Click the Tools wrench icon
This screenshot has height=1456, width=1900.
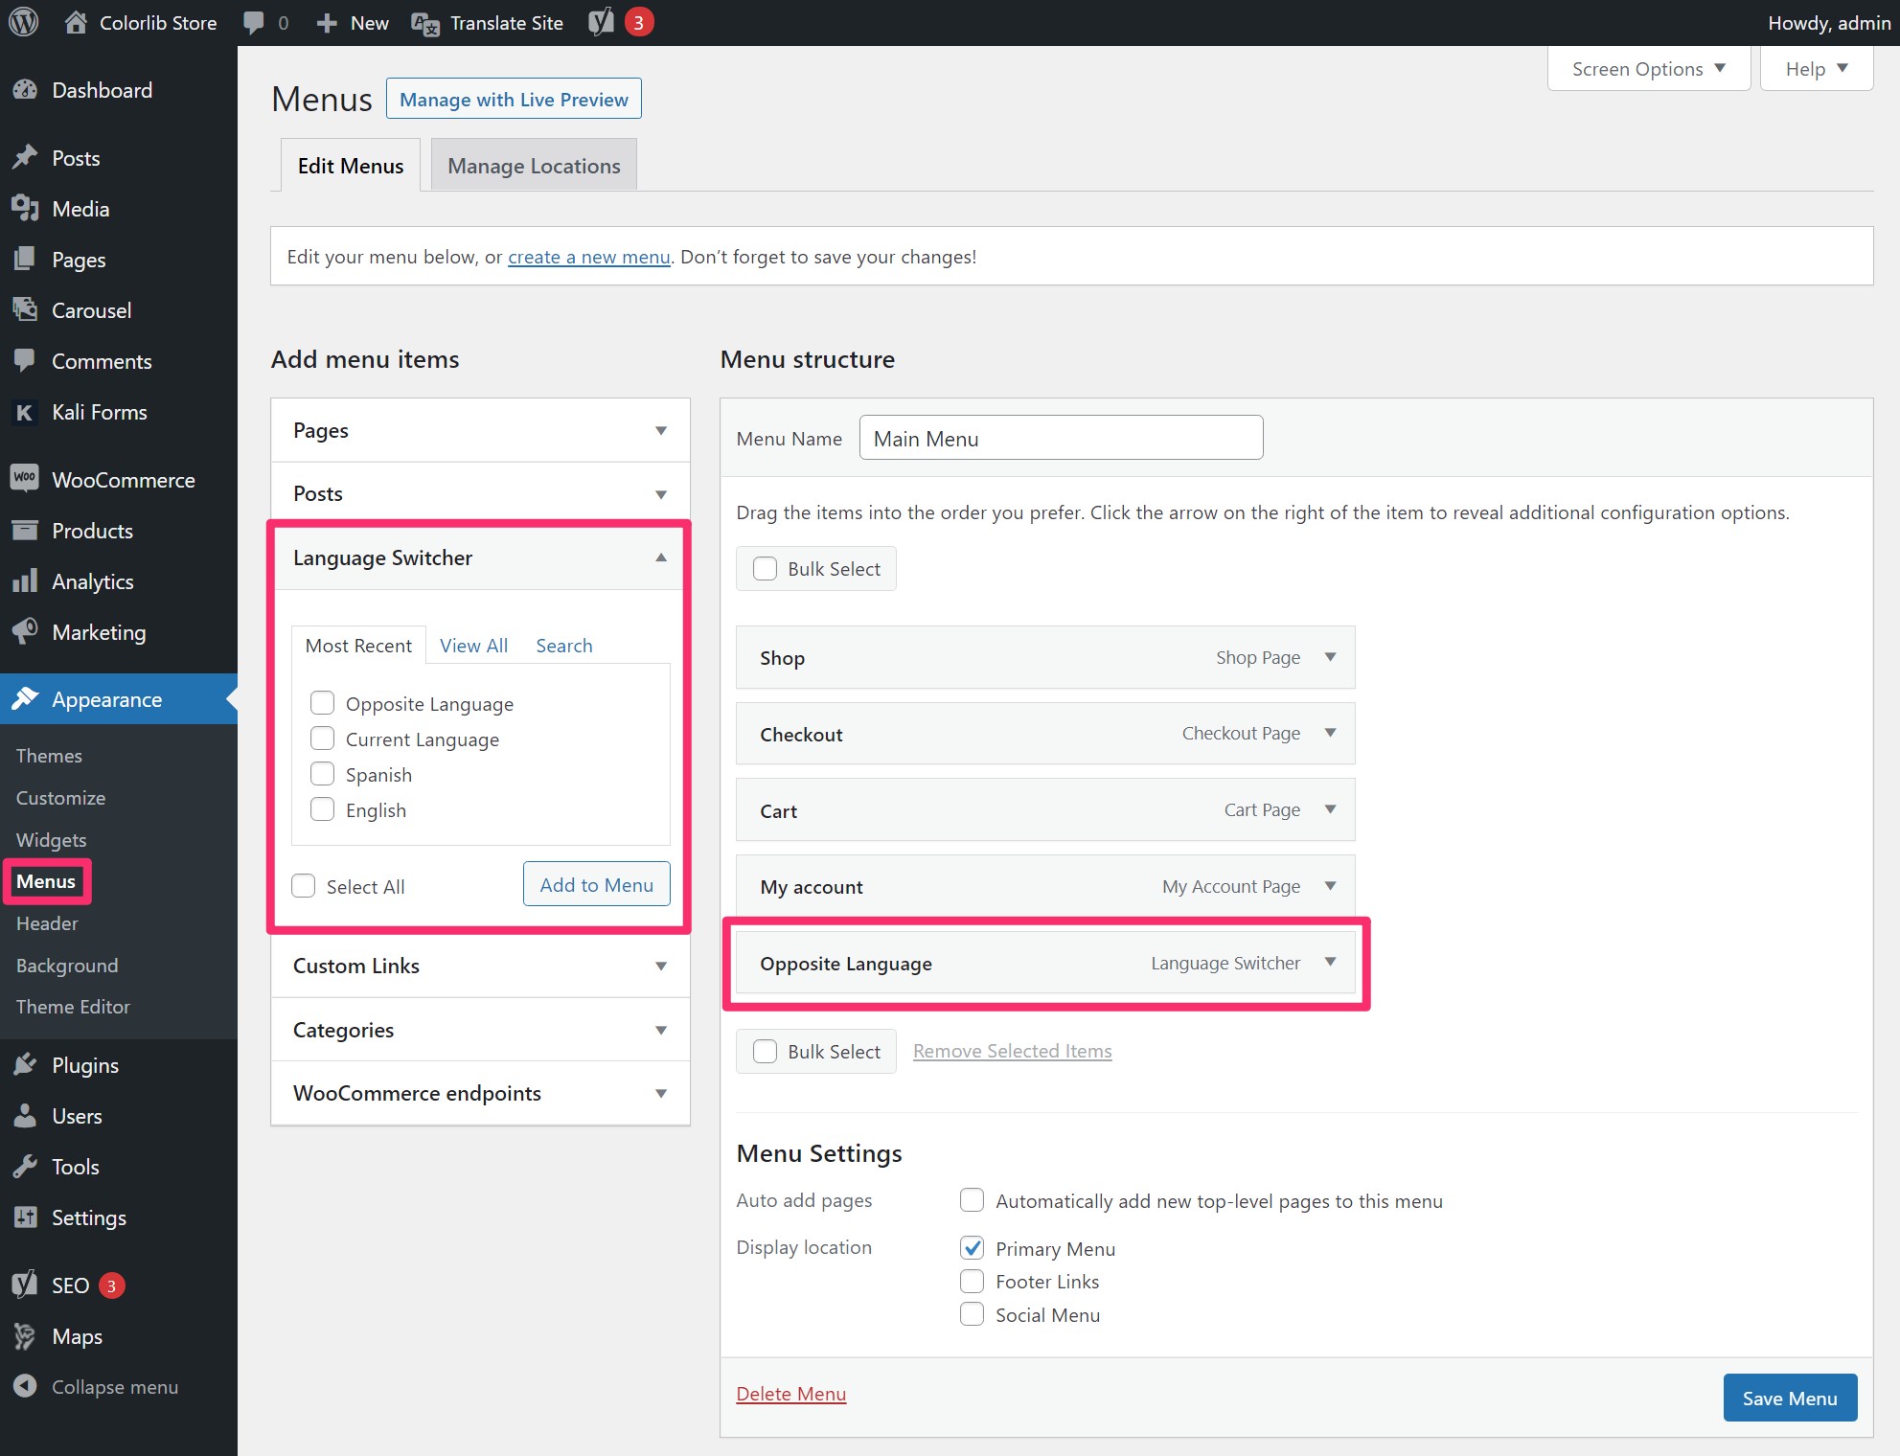(x=25, y=1167)
